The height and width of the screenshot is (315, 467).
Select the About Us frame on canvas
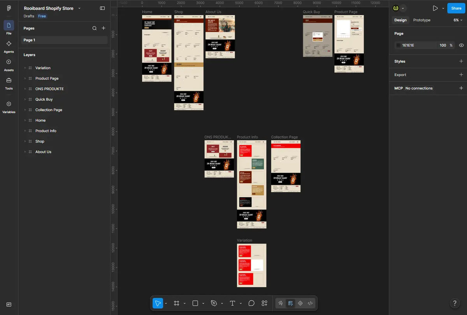[x=220, y=37]
